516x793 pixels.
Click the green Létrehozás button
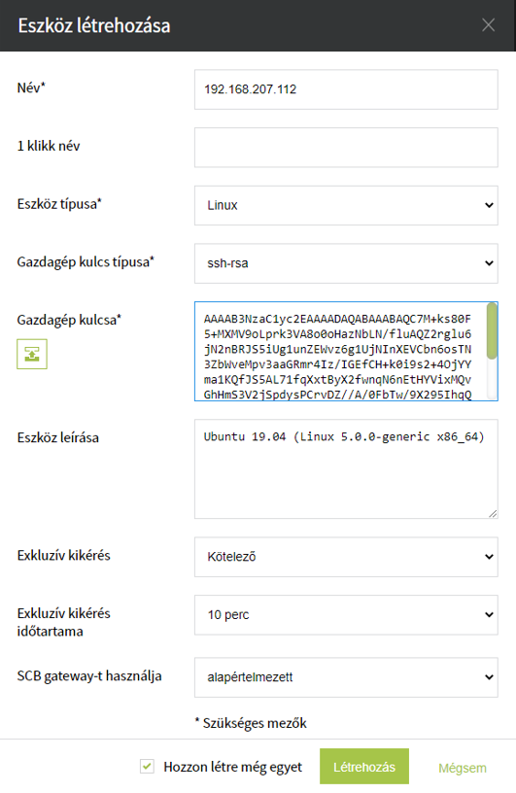click(364, 767)
